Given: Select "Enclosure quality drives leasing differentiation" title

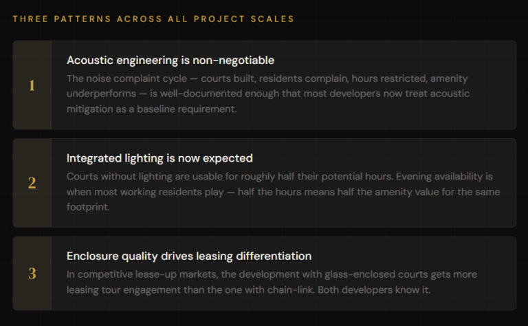Looking at the screenshot, I should tap(189, 256).
